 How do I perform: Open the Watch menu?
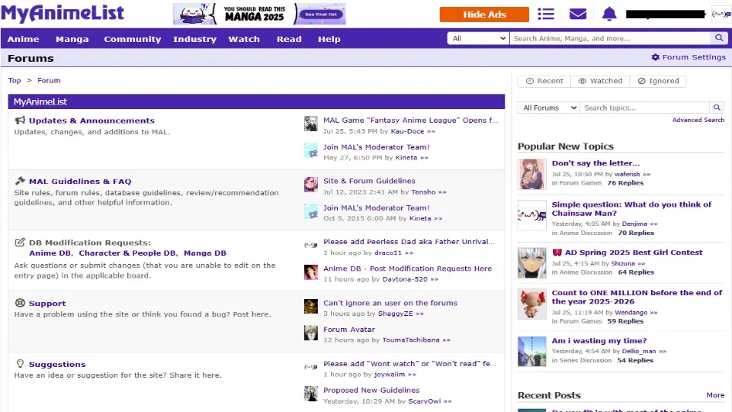(x=244, y=39)
